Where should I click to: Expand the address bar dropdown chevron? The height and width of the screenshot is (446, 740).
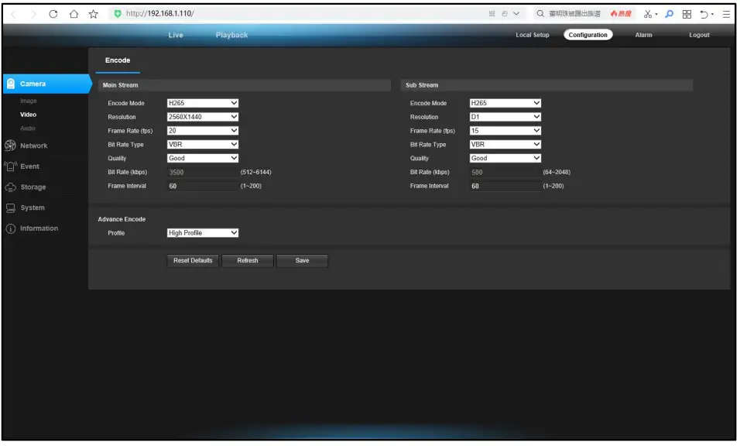516,14
